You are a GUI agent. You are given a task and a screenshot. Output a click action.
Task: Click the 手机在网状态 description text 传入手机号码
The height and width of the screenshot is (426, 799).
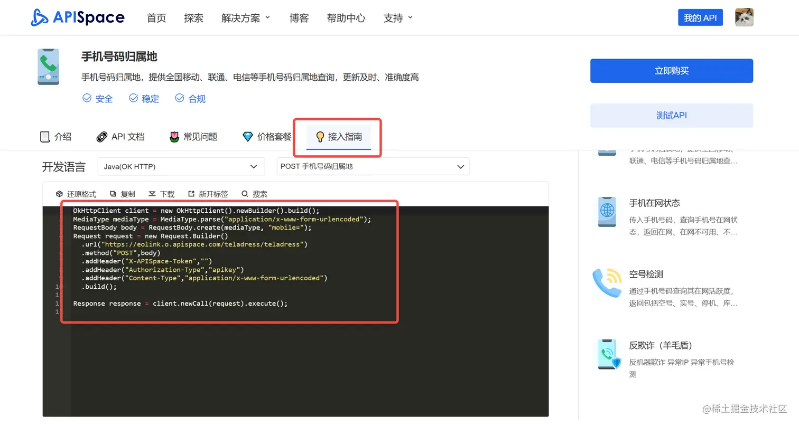pyautogui.click(x=683, y=226)
